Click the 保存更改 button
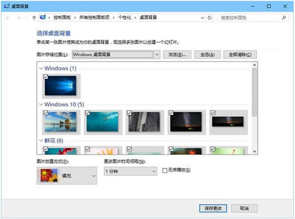This screenshot has width=295, height=219. point(213,208)
